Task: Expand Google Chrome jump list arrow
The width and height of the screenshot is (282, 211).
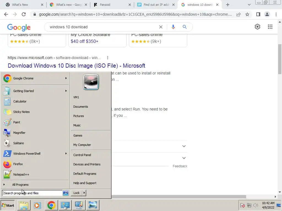Action: [66, 78]
